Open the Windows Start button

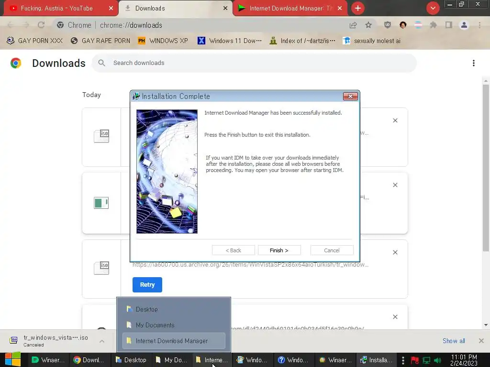[13, 359]
